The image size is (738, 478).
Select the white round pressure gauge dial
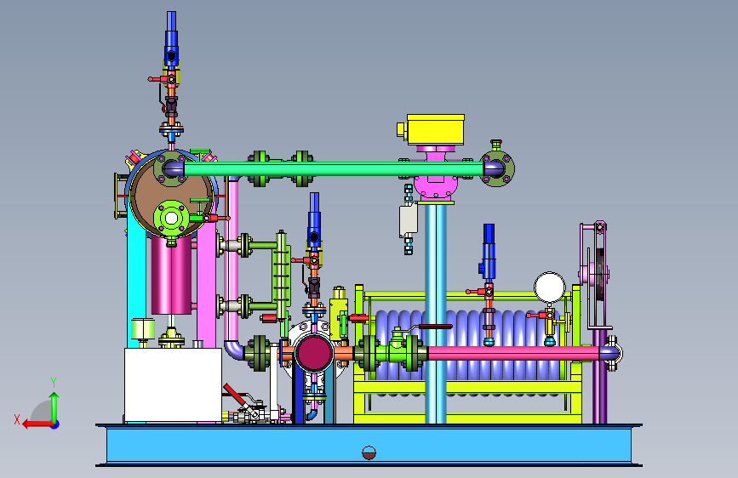click(549, 287)
